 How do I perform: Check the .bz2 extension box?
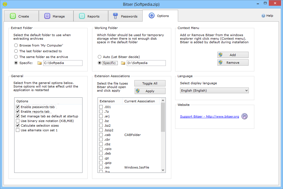101,125
